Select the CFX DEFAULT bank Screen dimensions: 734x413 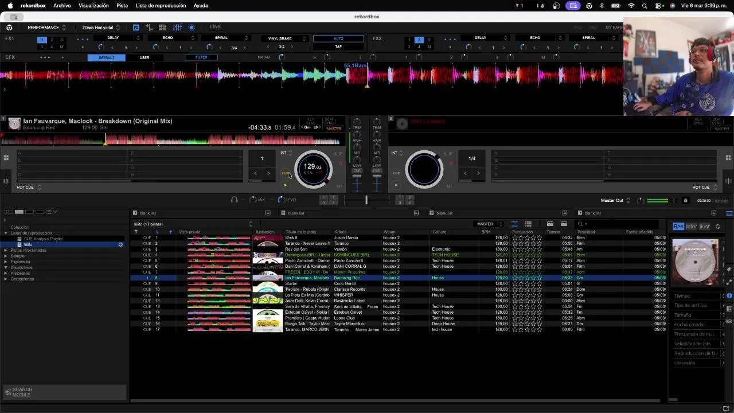(x=107, y=57)
